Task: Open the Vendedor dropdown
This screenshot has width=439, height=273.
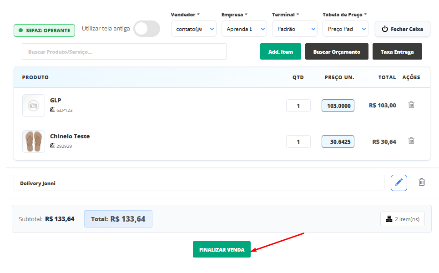Action: (193, 29)
